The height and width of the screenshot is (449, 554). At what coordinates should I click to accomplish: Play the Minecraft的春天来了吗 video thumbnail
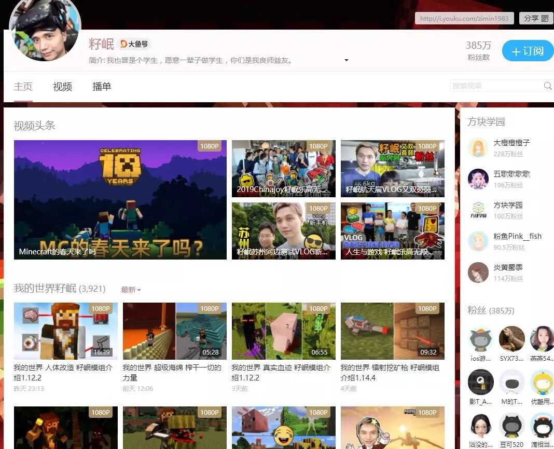coord(120,199)
